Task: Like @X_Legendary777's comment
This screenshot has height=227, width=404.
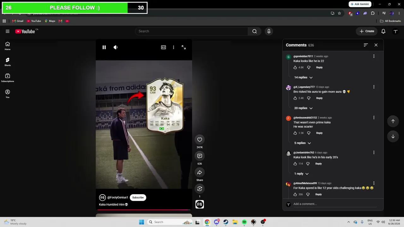Action: tap(295, 98)
